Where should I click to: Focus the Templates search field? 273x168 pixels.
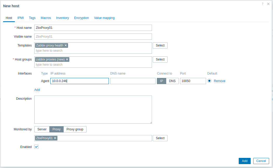click(x=93, y=51)
